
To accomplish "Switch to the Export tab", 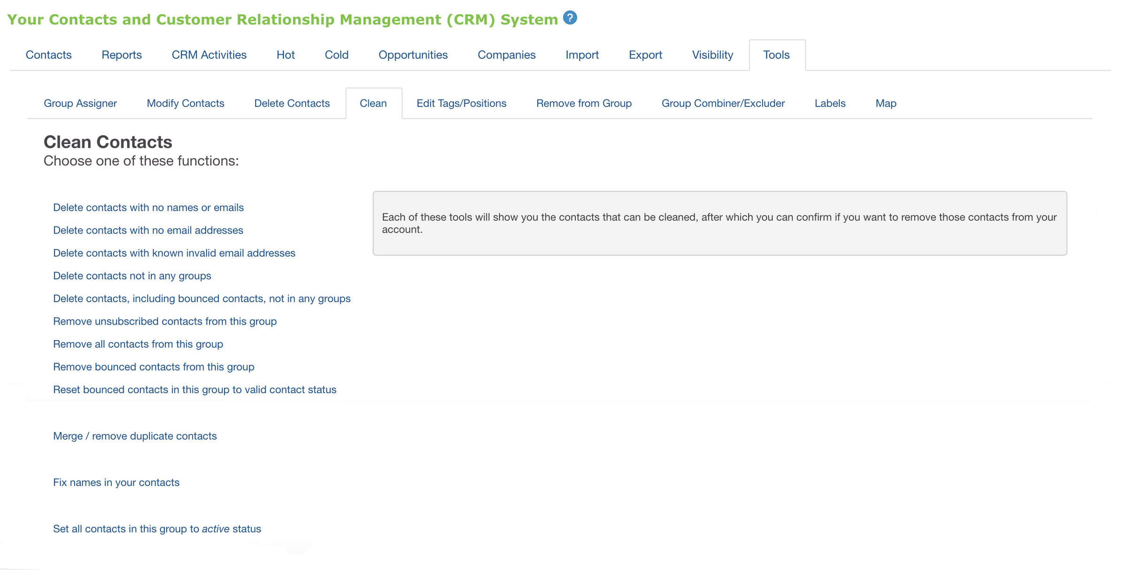I will click(646, 55).
